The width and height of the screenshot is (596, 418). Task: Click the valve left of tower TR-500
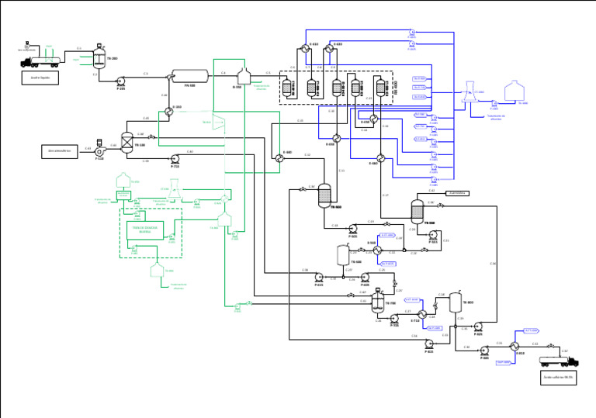303,189
